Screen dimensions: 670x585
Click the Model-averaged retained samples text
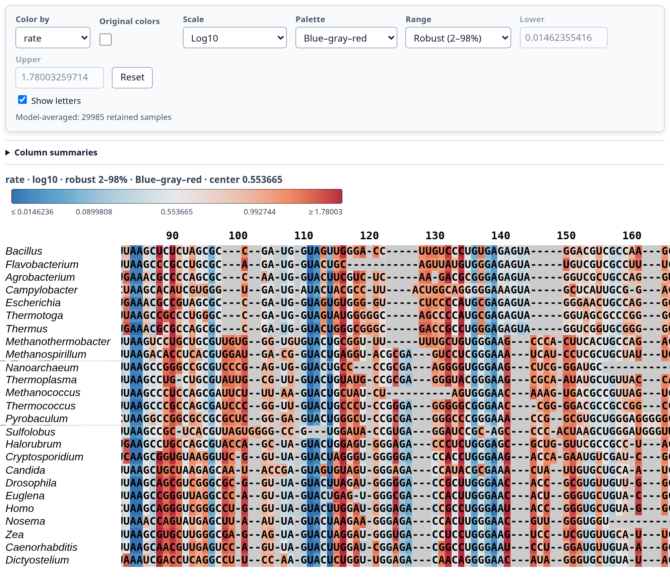tap(93, 117)
